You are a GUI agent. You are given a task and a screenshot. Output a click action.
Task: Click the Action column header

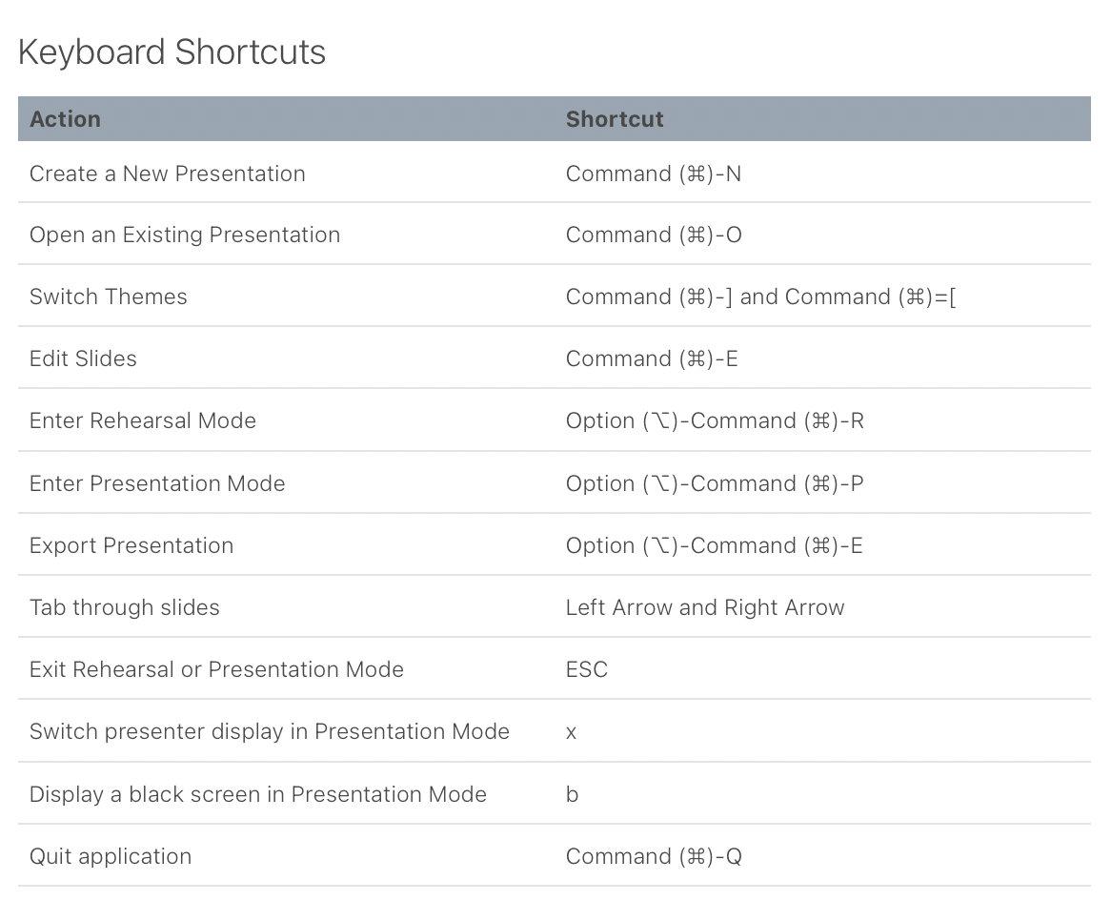[65, 119]
